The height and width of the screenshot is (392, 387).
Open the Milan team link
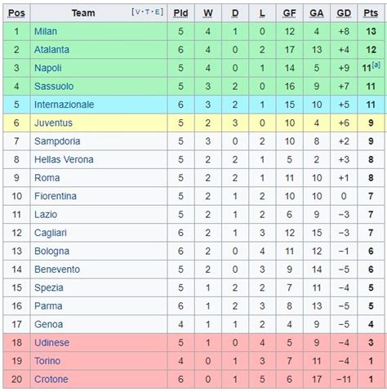tap(46, 32)
